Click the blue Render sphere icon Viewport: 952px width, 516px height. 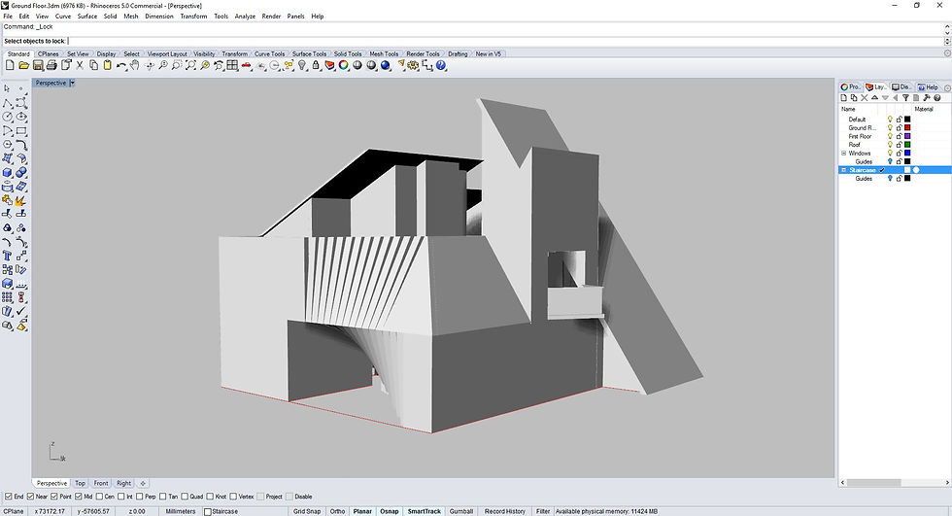[386, 65]
